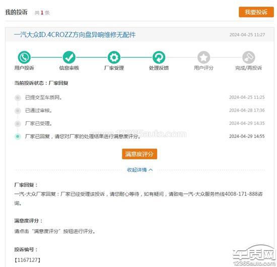Click the 完成/再投诉 step label
The image size is (277, 267).
[x=249, y=68]
